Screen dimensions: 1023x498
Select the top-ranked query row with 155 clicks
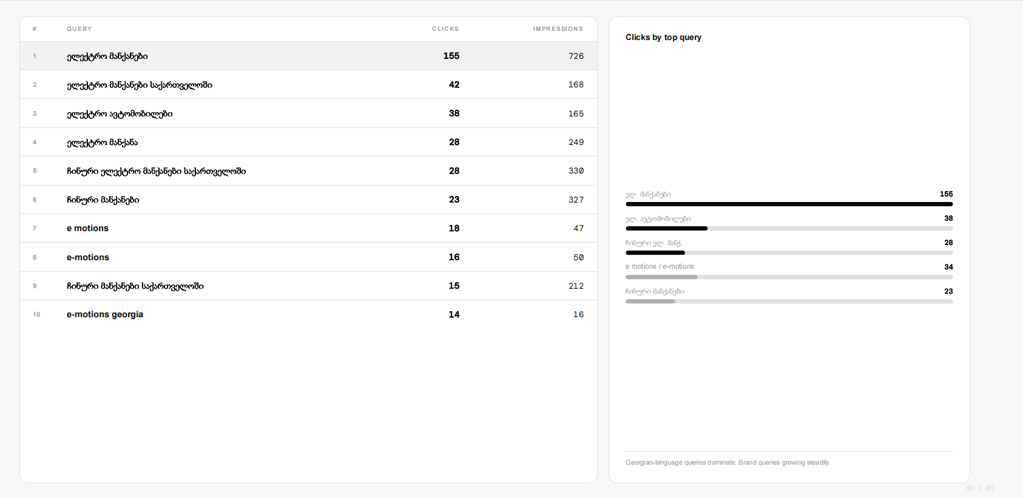pos(308,56)
